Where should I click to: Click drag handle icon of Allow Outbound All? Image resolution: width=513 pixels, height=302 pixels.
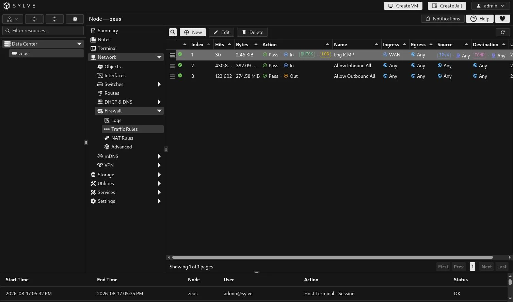172,76
